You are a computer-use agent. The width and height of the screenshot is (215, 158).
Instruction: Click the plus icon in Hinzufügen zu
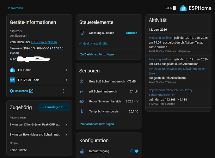42,107
